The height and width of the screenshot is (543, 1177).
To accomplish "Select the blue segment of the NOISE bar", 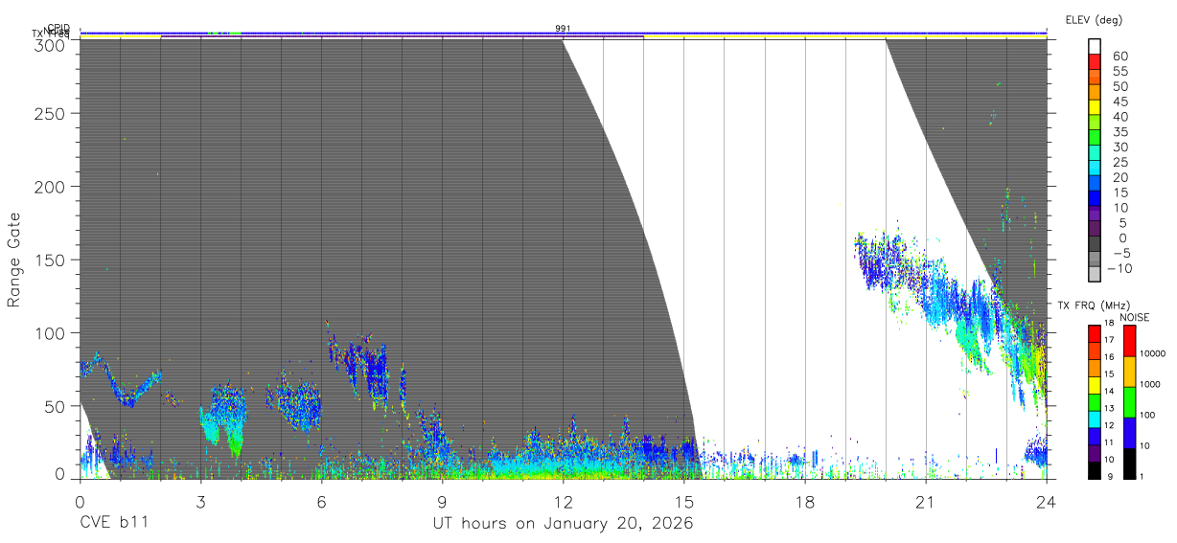I will (1129, 433).
